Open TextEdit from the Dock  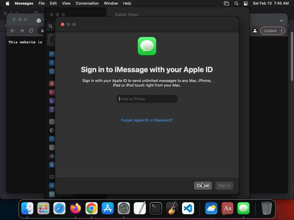tap(140, 208)
